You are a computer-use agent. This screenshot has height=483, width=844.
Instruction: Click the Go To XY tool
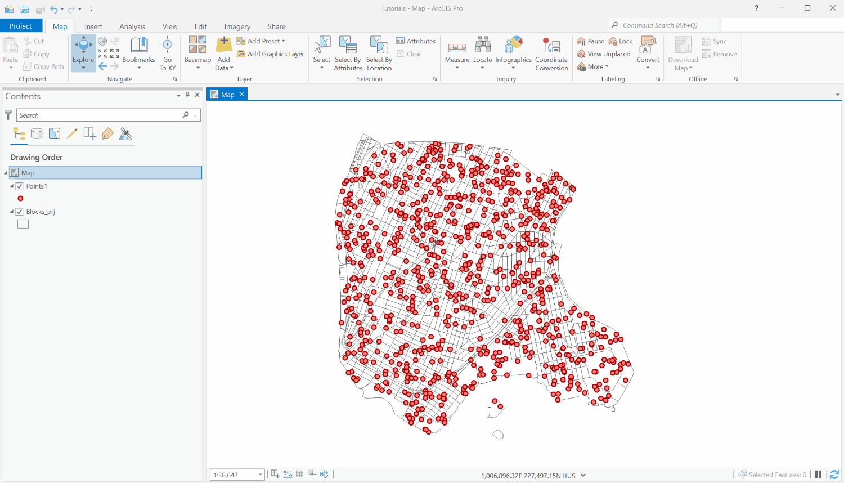167,53
